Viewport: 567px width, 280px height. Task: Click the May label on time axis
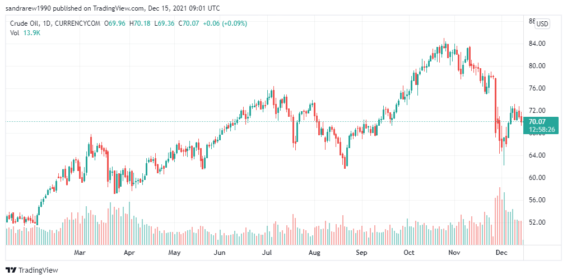pos(174,253)
